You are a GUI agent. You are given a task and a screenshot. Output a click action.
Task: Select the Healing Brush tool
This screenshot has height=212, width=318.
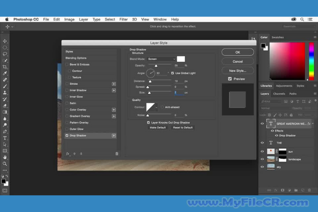tap(5, 80)
